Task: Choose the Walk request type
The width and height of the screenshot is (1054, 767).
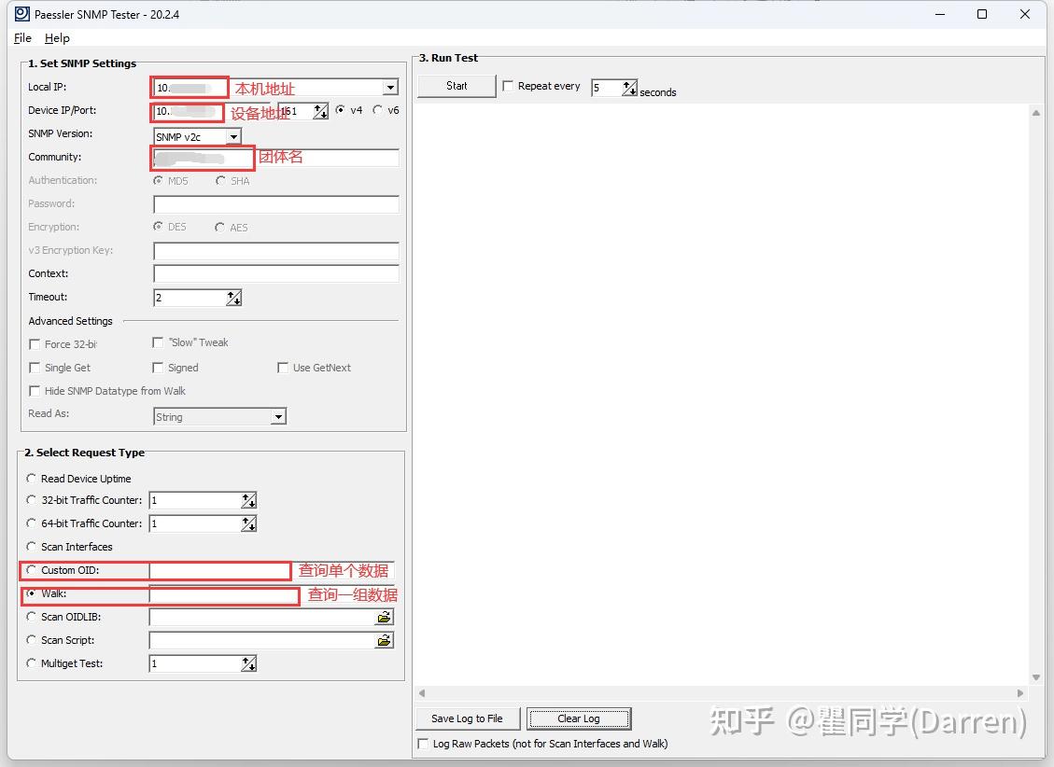Action: 31,593
